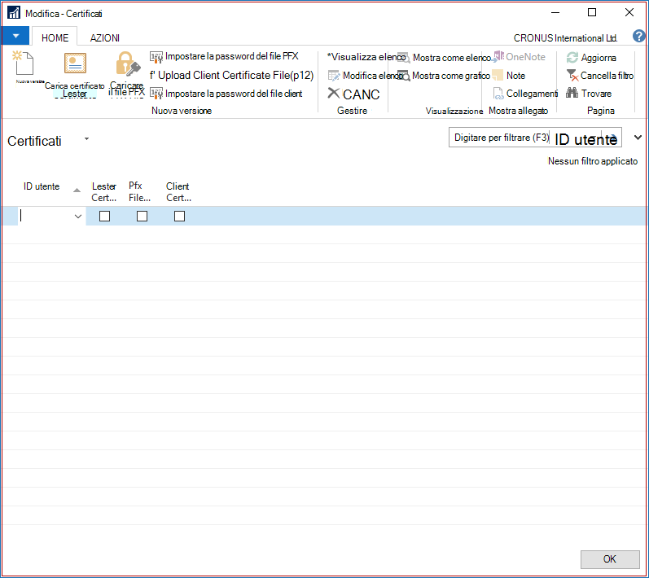Click Upload Client Certificate File(p12)

tap(232, 75)
